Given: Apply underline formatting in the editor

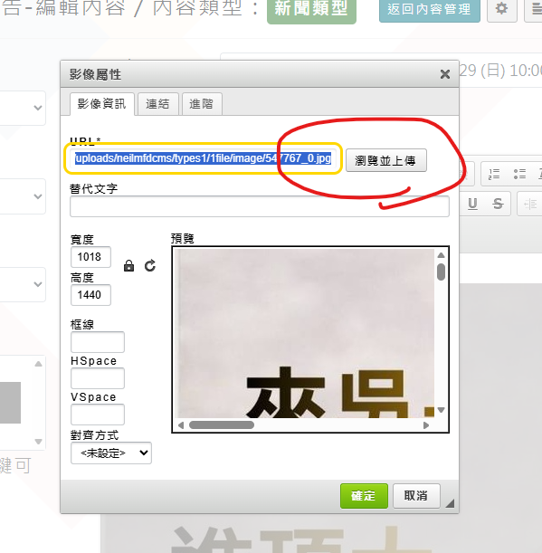Looking at the screenshot, I should [x=472, y=204].
